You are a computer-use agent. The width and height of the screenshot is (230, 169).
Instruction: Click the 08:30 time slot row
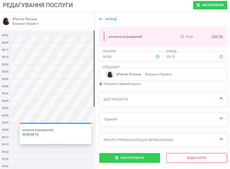[x=53, y=83]
